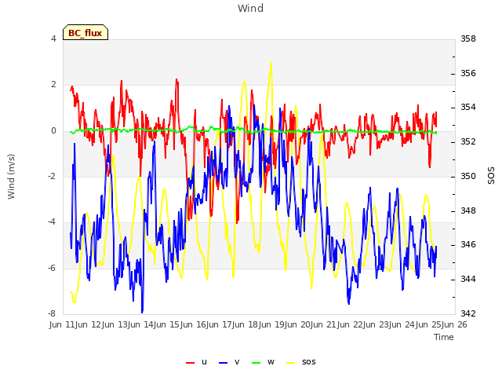Click the Wind chart title

(251, 8)
